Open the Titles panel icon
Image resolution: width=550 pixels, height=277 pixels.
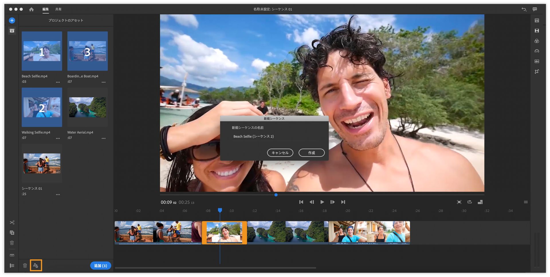pyautogui.click(x=537, y=20)
